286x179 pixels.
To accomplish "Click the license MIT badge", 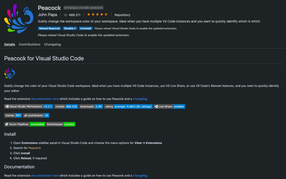I will (13, 116).
